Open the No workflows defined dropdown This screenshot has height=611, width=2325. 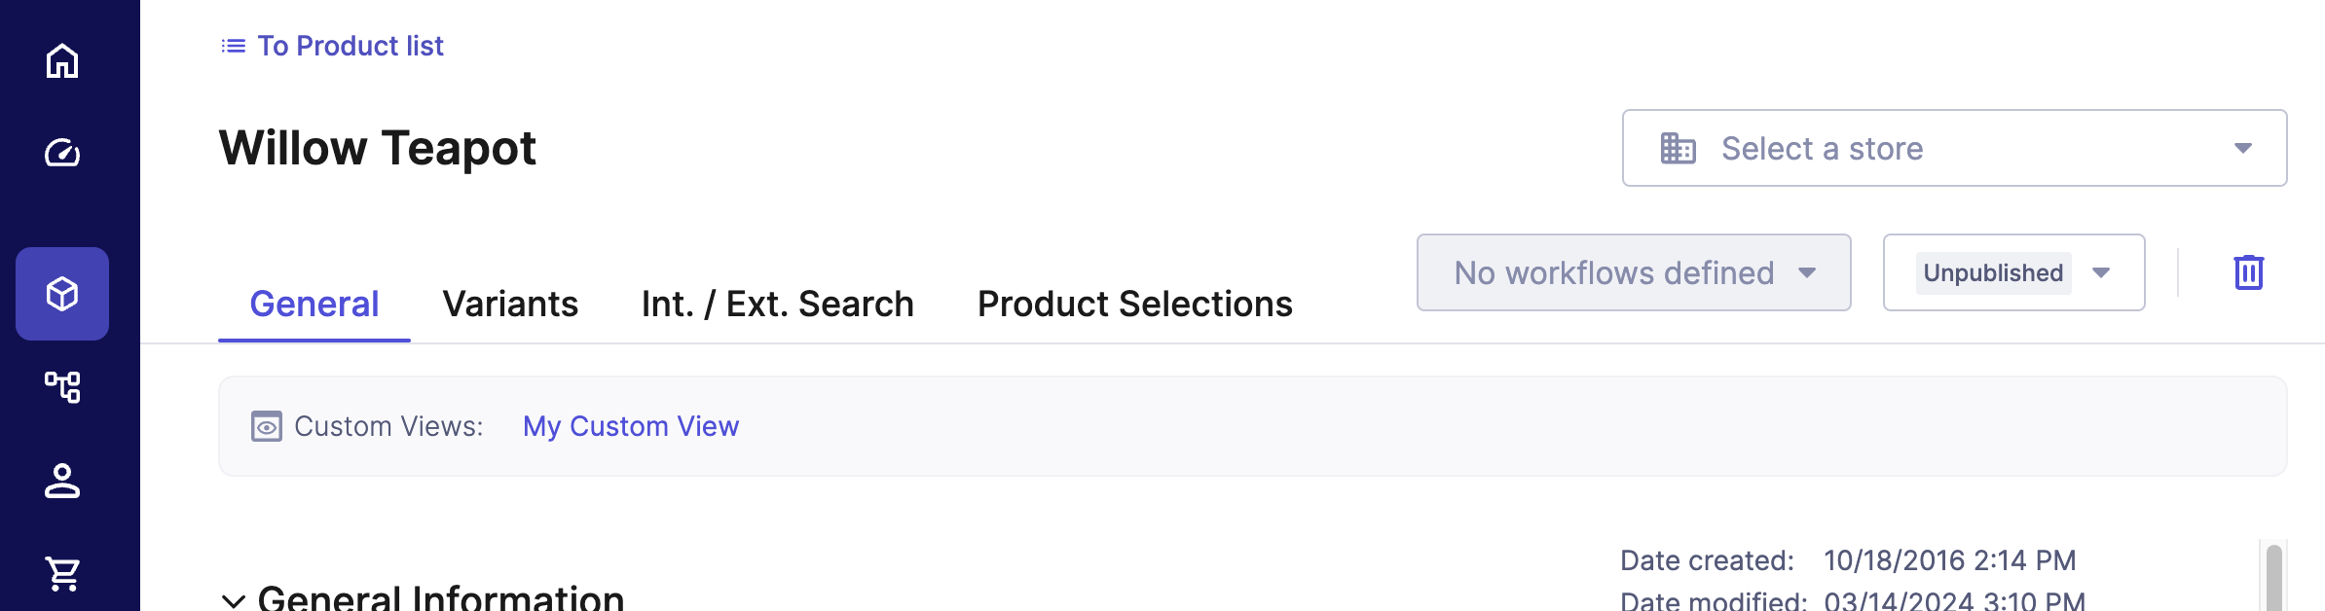(x=1633, y=272)
